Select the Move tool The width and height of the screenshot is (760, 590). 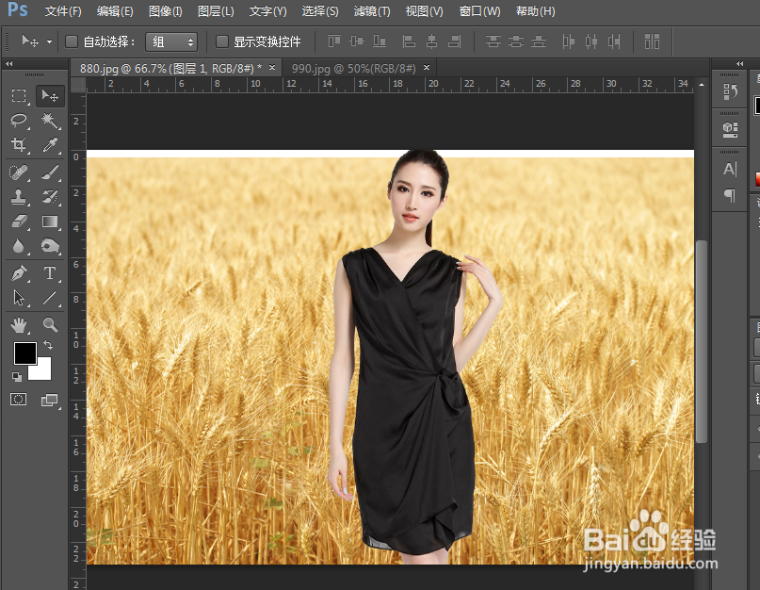tap(50, 95)
